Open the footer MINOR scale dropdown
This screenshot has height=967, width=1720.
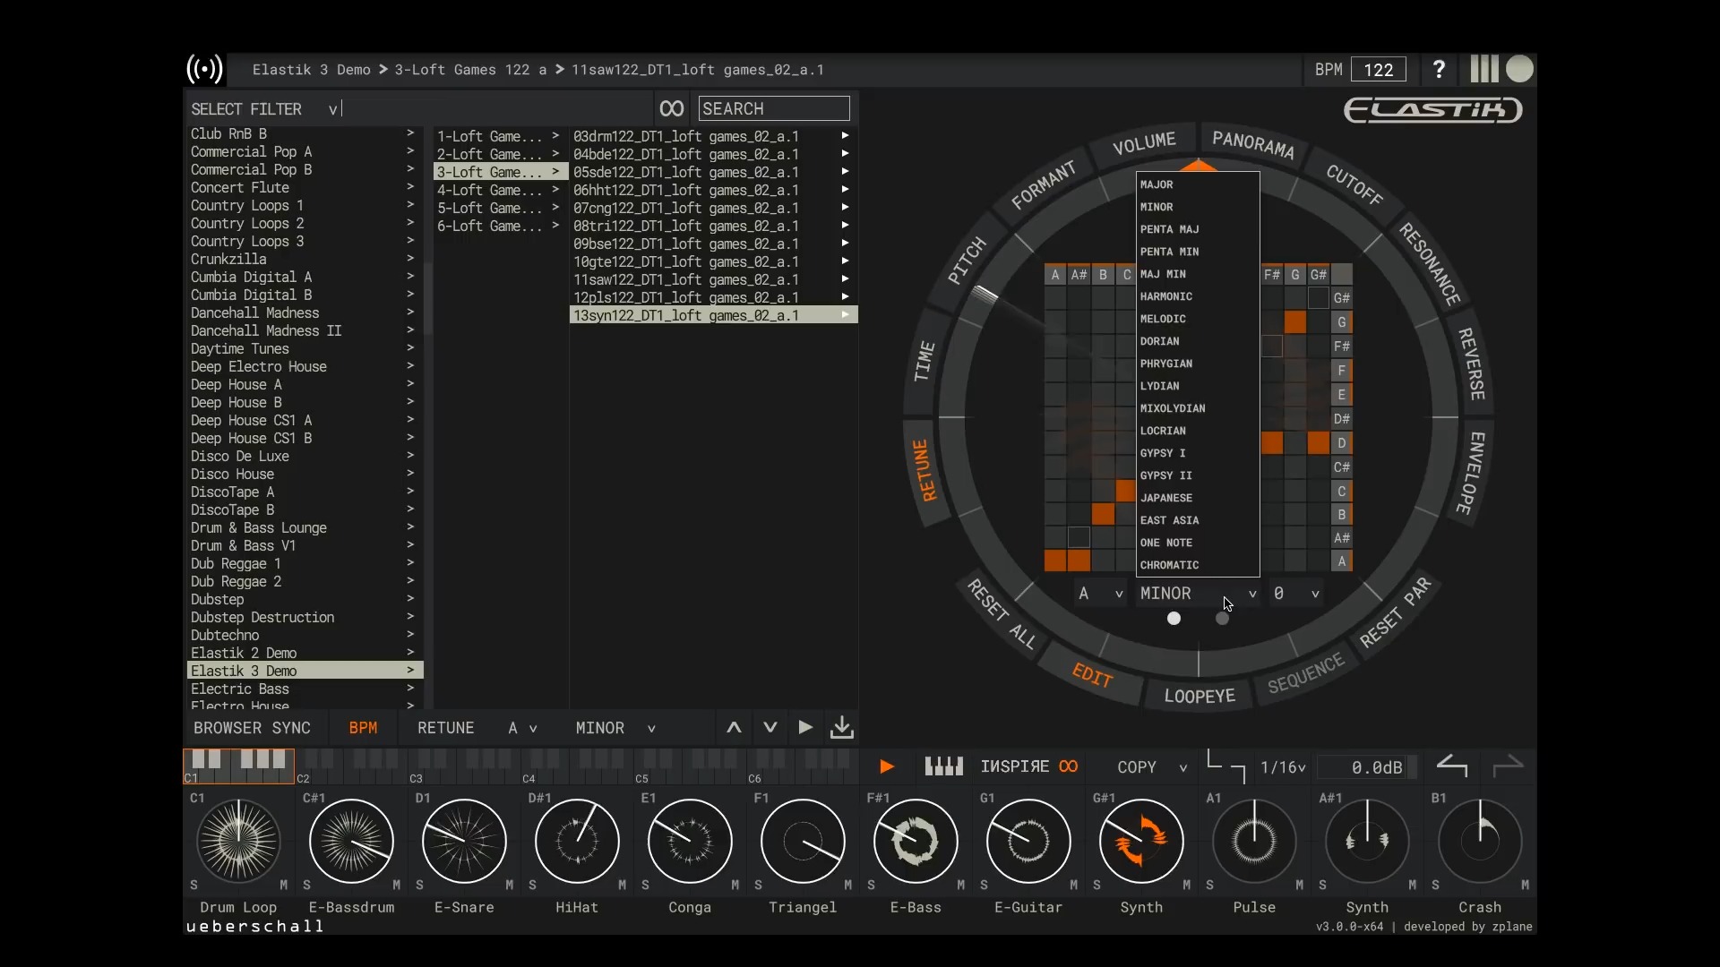coord(615,728)
